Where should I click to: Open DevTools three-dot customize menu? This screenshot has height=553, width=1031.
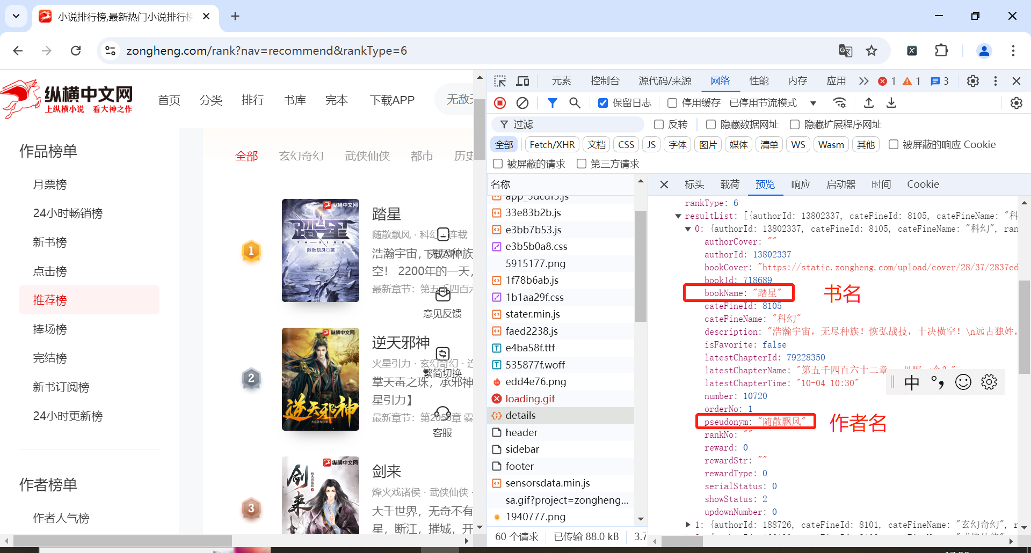[996, 81]
